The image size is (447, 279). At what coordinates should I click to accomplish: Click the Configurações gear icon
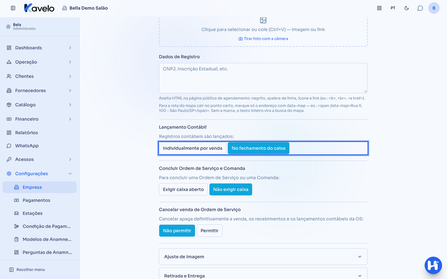(9, 174)
